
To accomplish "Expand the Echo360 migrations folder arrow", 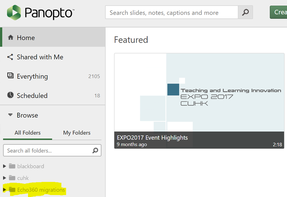I will (x=5, y=190).
